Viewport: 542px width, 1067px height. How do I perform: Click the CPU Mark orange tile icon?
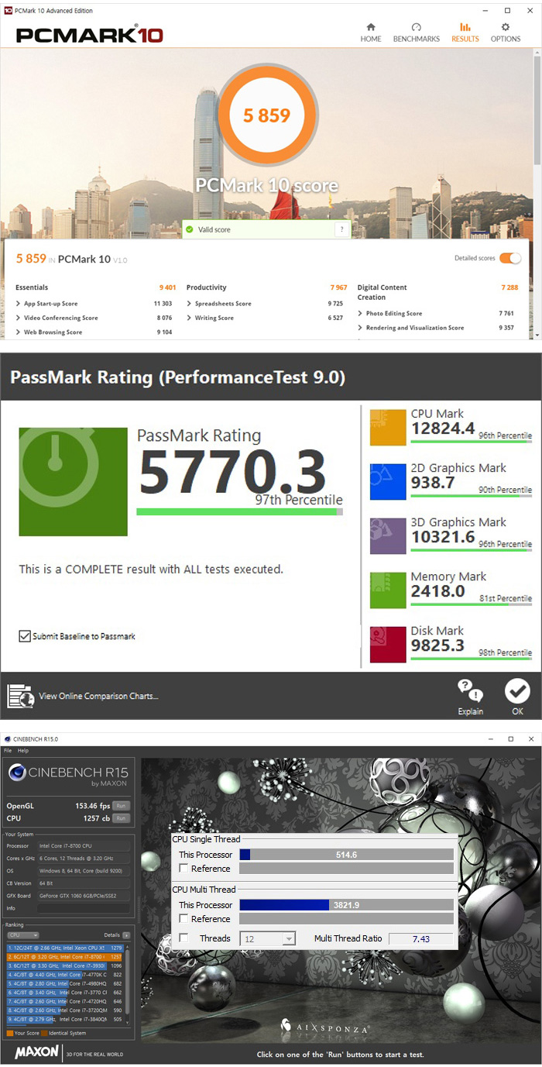pos(388,428)
